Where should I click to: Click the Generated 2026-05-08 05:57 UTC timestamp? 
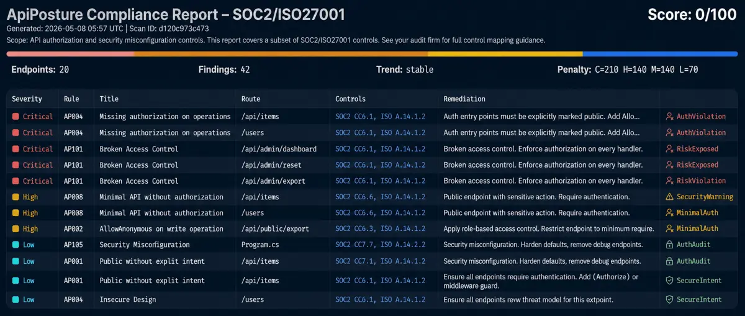65,29
